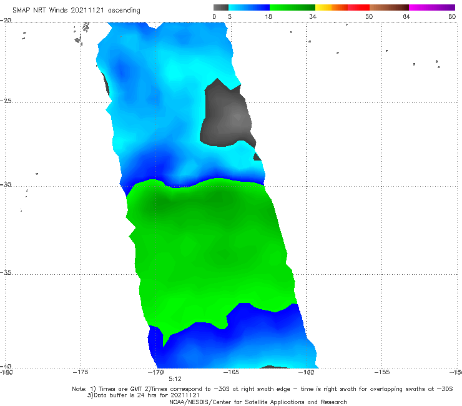This screenshot has width=462, height=406.
Task: Click the latitude axis label '-35'
Action: [x=6, y=272]
